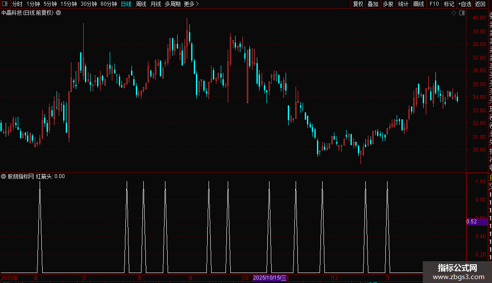Switch to 分时 intraday view
The width and height of the screenshot is (492, 283).
pyautogui.click(x=17, y=4)
